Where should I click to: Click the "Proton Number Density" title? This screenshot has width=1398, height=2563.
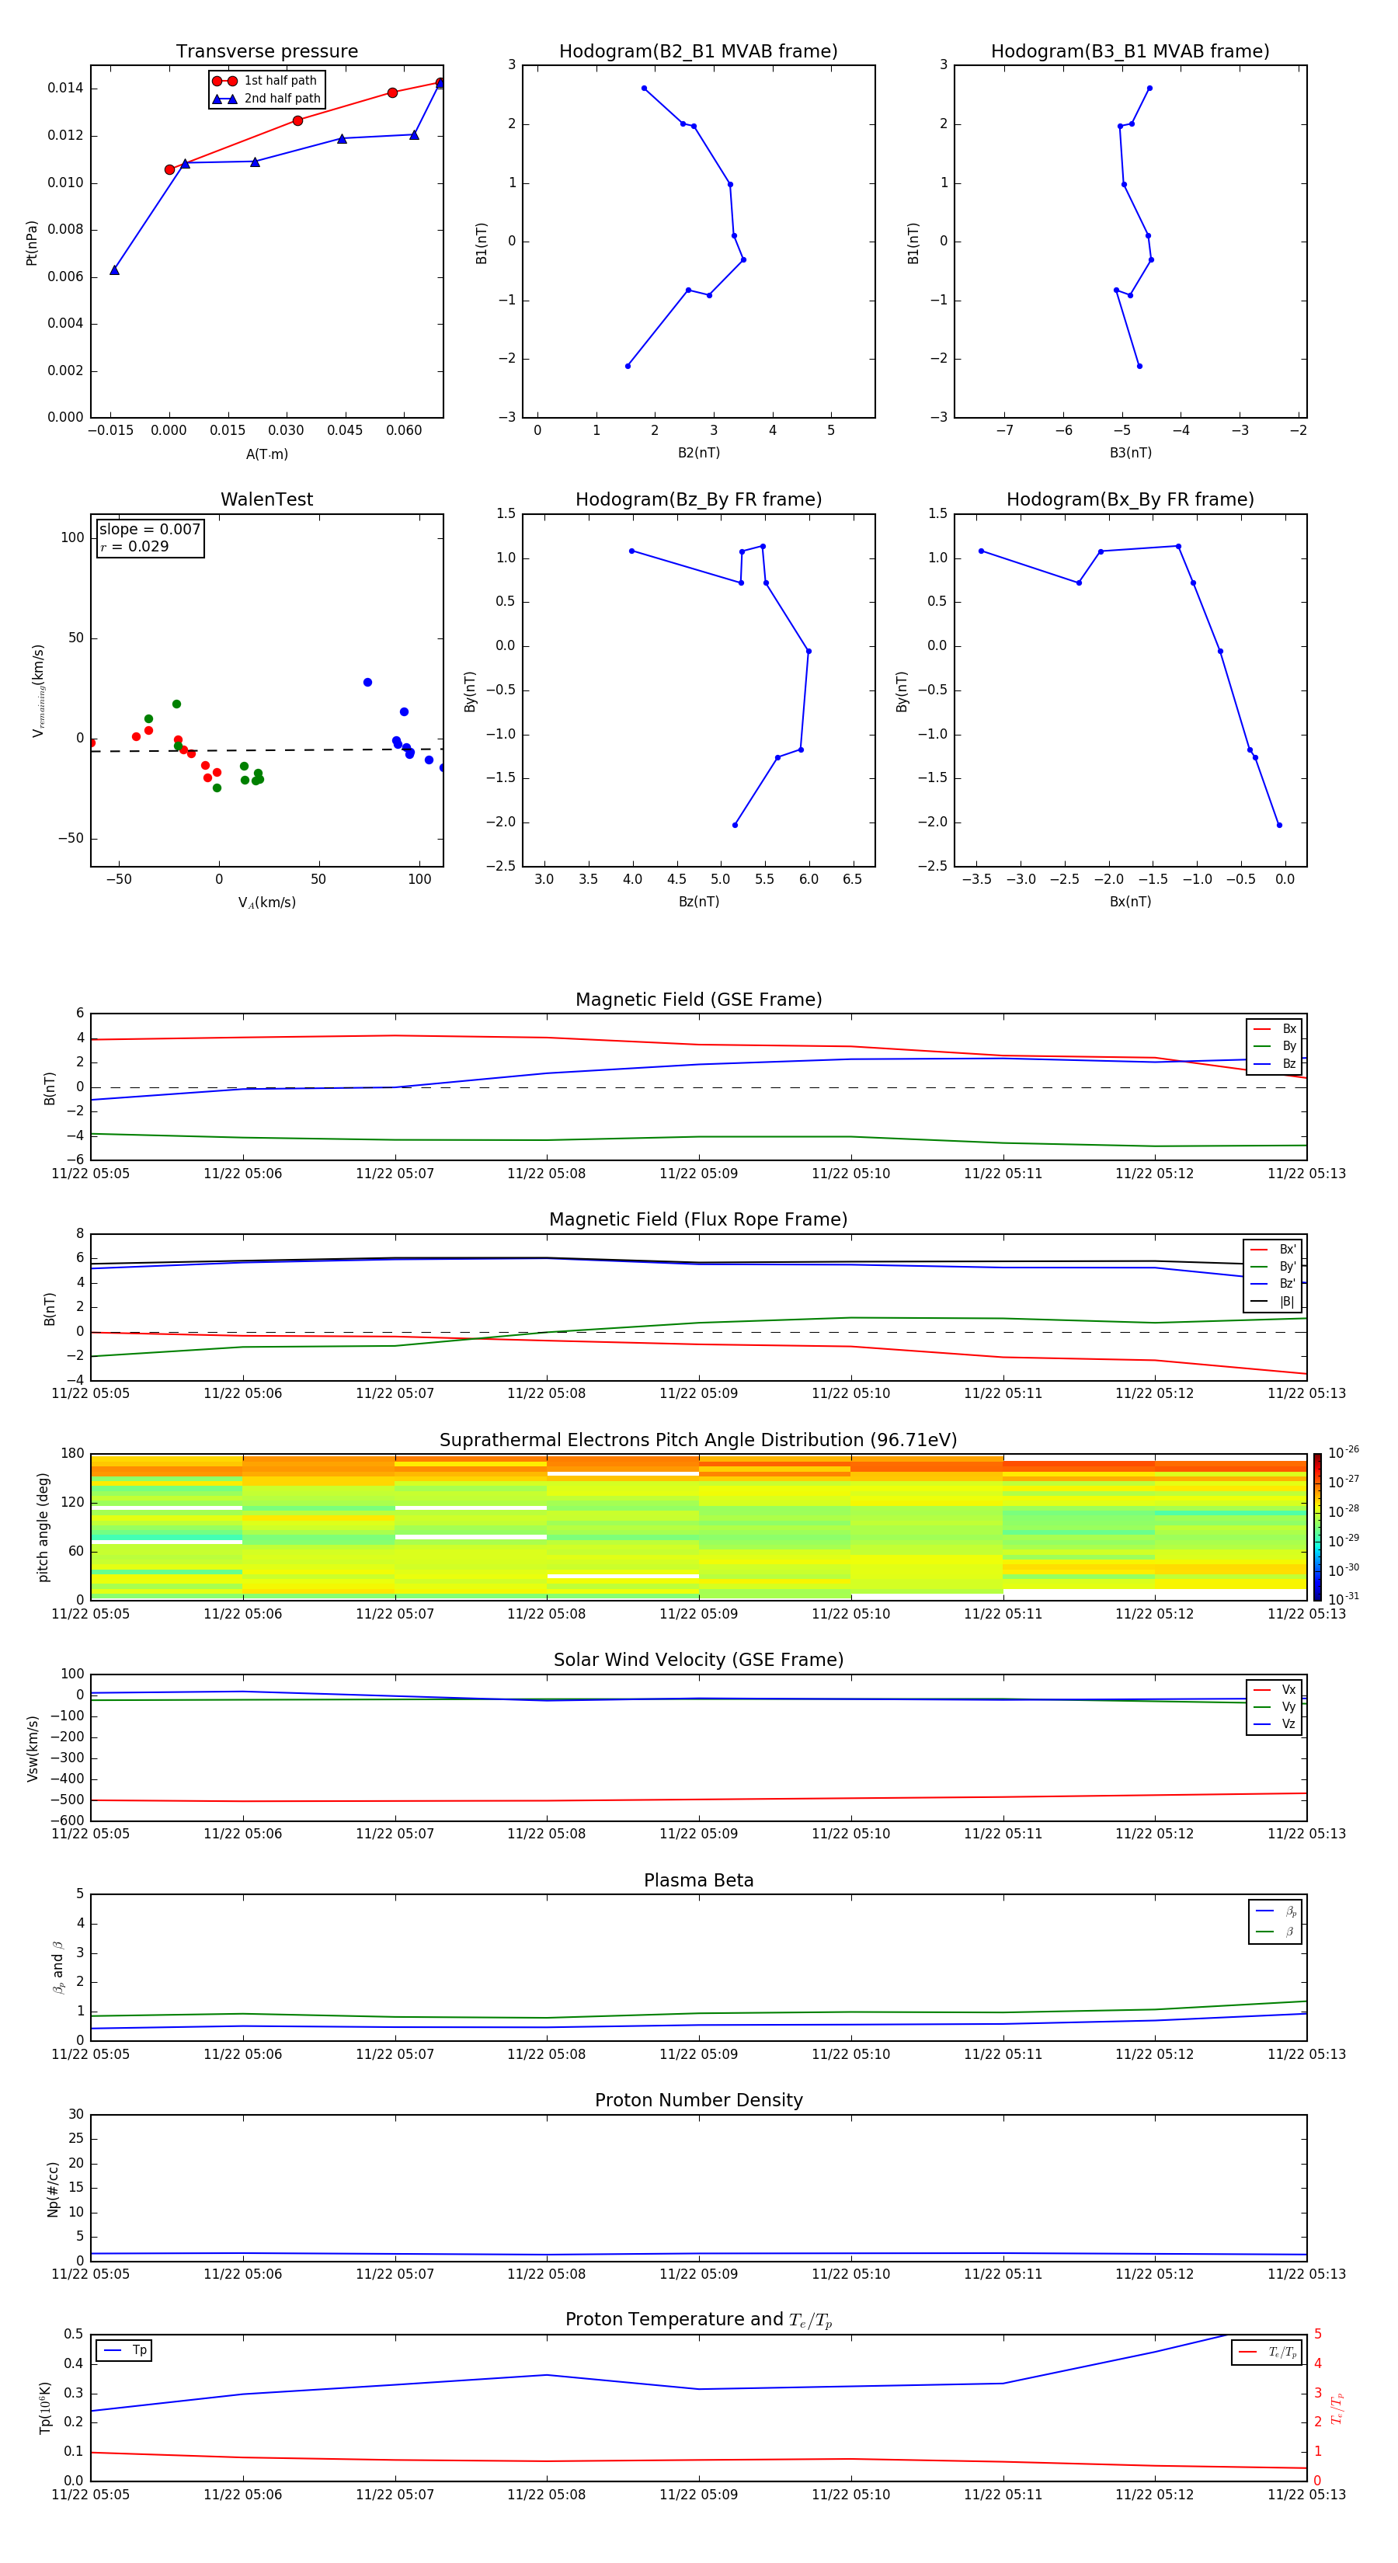[x=698, y=2100]
